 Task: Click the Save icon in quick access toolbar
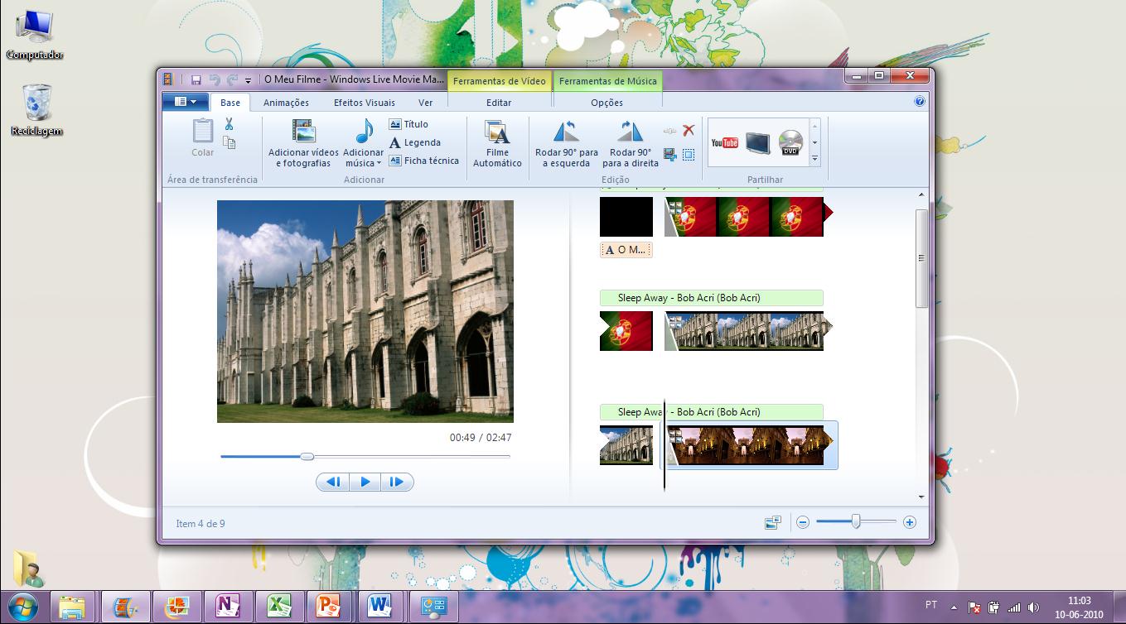tap(196, 80)
